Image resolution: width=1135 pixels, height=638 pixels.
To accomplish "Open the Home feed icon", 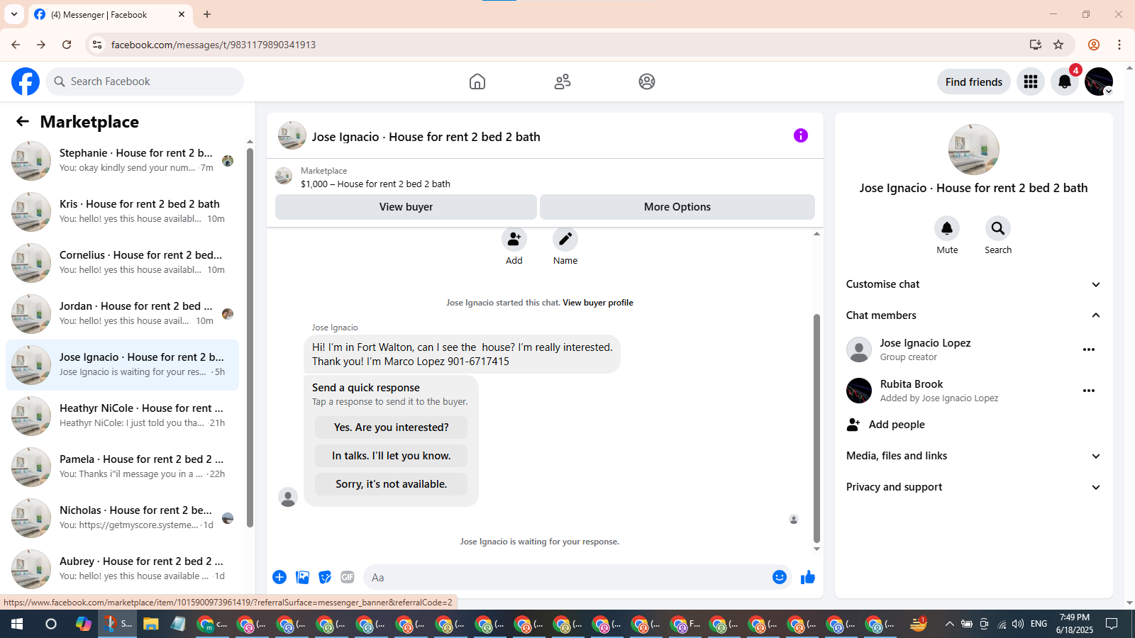I will 477,82.
